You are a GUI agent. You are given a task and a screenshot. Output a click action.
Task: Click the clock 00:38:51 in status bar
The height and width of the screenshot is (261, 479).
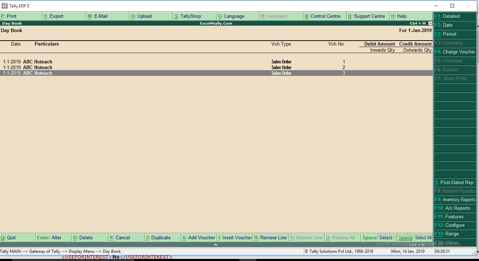coord(442,251)
